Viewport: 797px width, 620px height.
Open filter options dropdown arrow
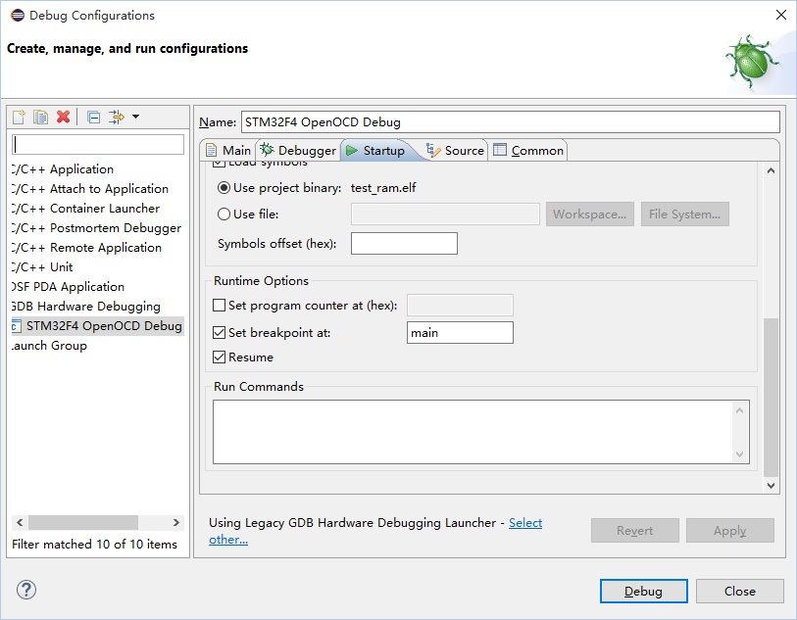(135, 117)
